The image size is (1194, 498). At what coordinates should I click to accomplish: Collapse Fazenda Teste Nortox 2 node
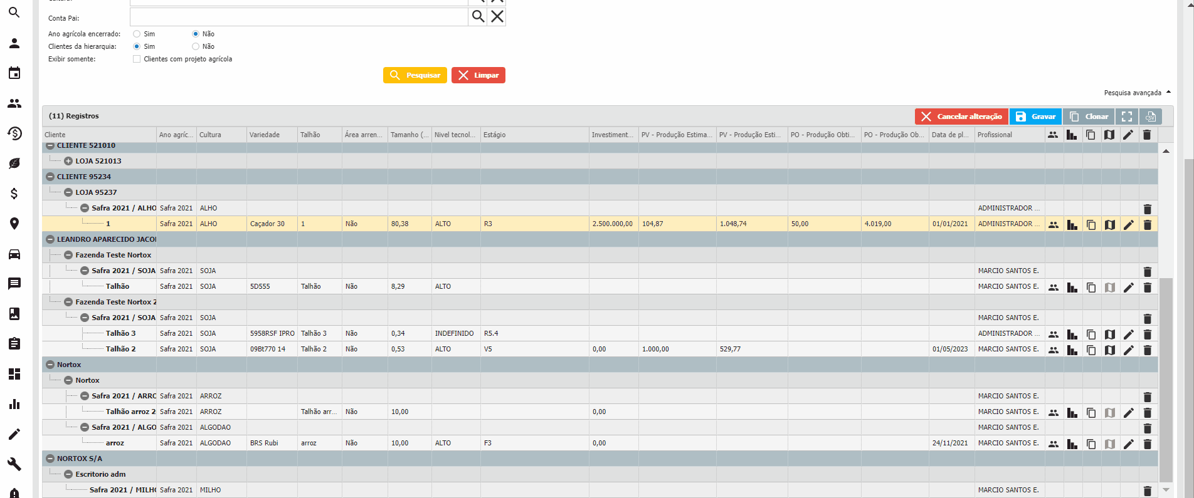(x=68, y=302)
